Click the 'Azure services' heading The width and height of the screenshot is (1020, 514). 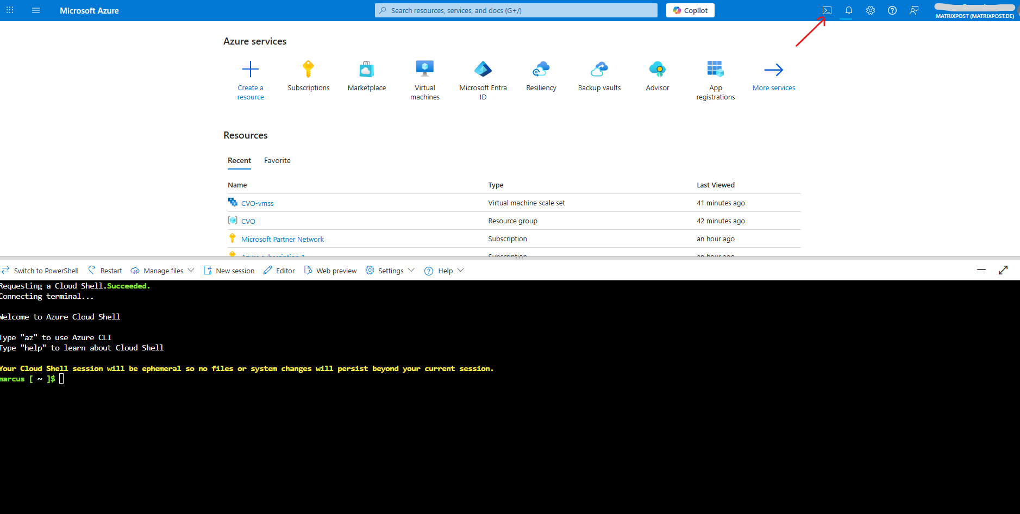coord(255,41)
